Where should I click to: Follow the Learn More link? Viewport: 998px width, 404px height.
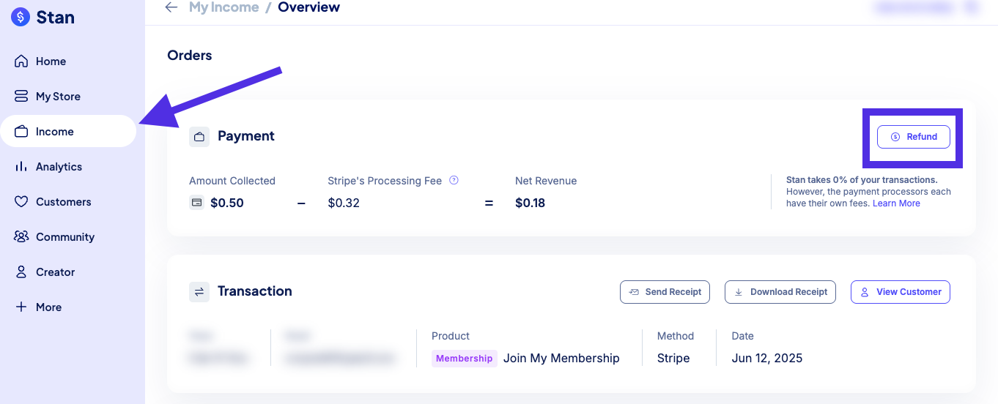896,203
